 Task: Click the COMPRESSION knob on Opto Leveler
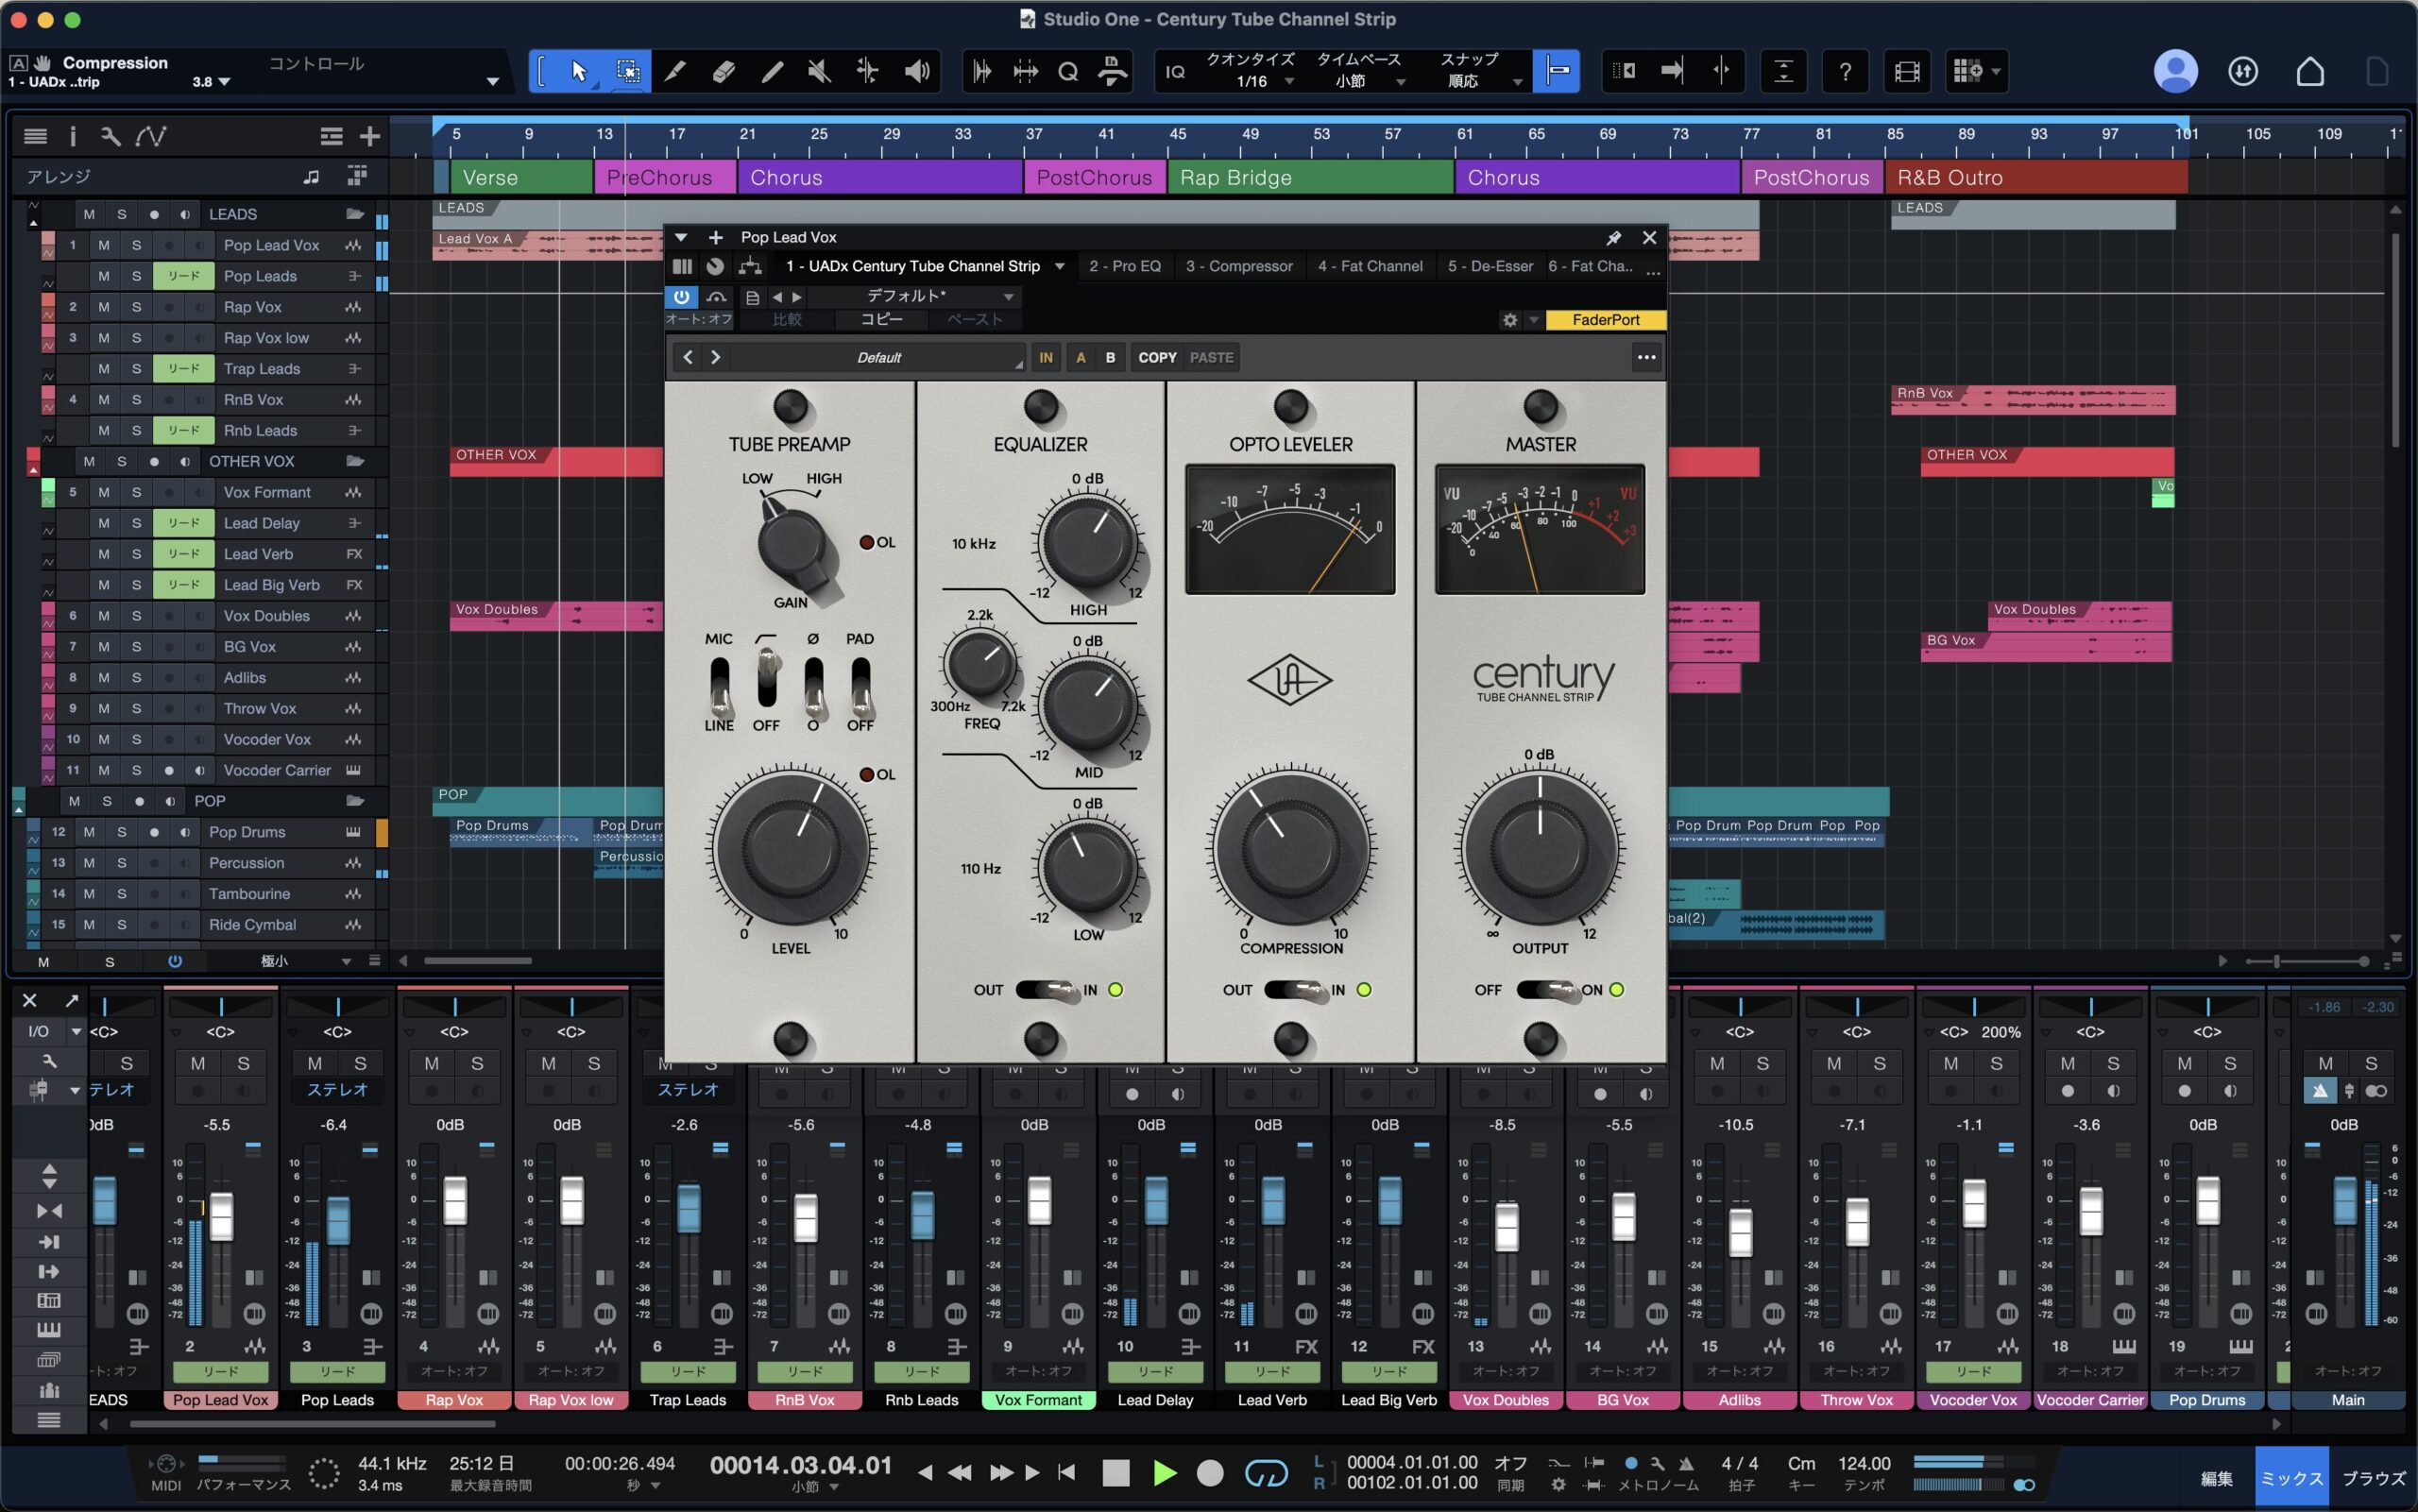point(1291,848)
